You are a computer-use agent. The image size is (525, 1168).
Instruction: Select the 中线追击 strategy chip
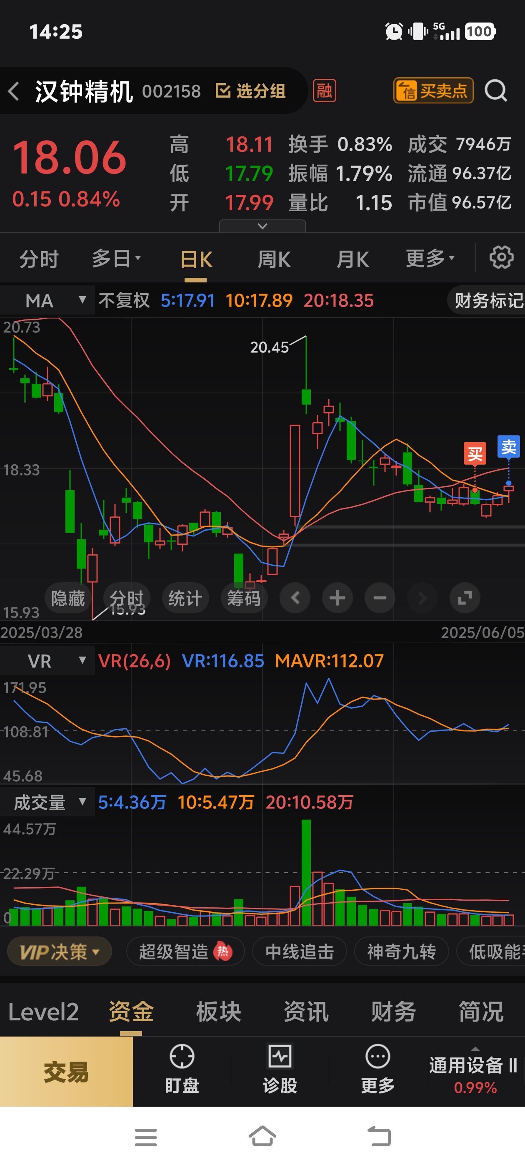(x=300, y=952)
